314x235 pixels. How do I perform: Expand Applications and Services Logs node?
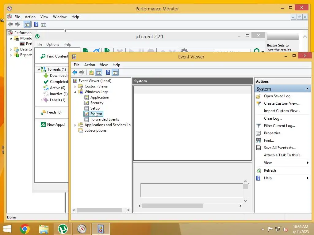[x=75, y=125]
